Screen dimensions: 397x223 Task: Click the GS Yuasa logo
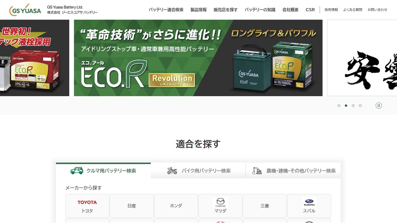point(25,10)
